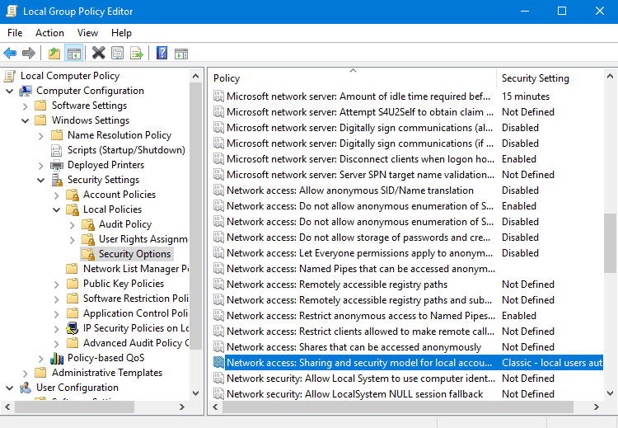Expand the Account Policies node

click(56, 195)
